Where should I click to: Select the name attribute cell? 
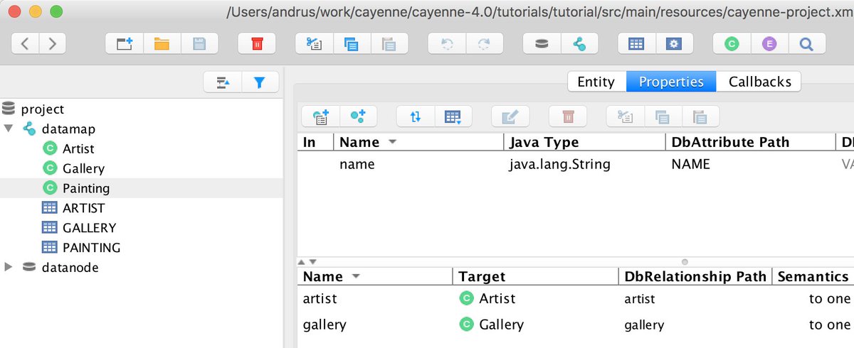pyautogui.click(x=418, y=164)
